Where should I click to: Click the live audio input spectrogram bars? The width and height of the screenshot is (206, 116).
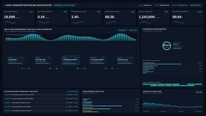point(71,37)
